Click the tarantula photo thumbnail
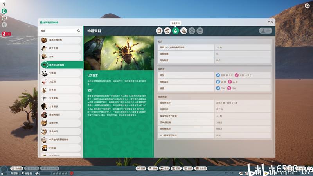 pos(119,53)
